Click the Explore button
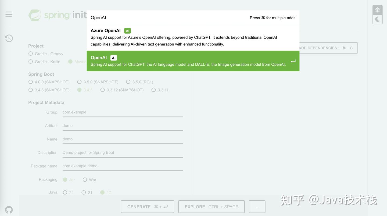 pyautogui.click(x=211, y=207)
